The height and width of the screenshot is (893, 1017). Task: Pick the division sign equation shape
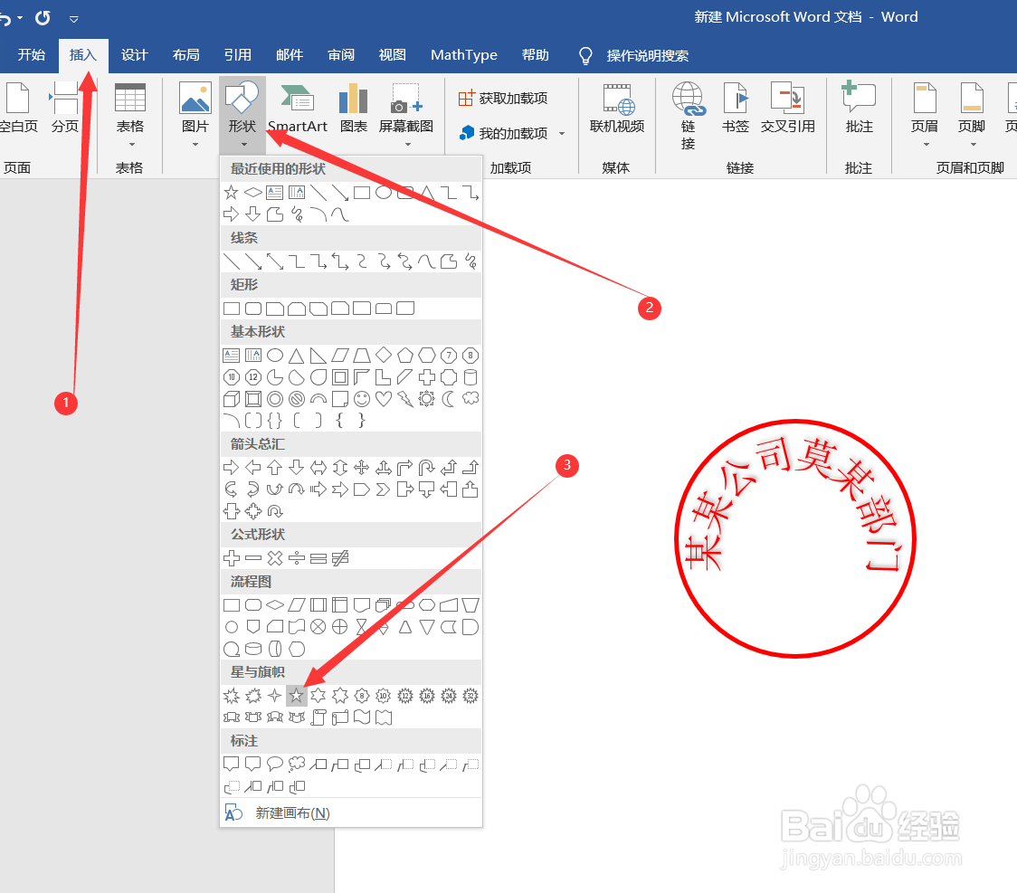[297, 557]
